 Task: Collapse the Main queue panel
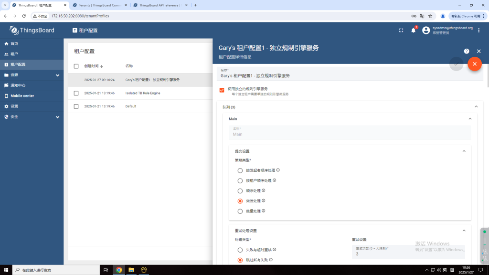470,119
